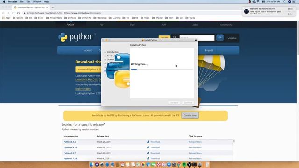Open the Trash in the dock
This screenshot has height=168, width=299.
[207, 164]
